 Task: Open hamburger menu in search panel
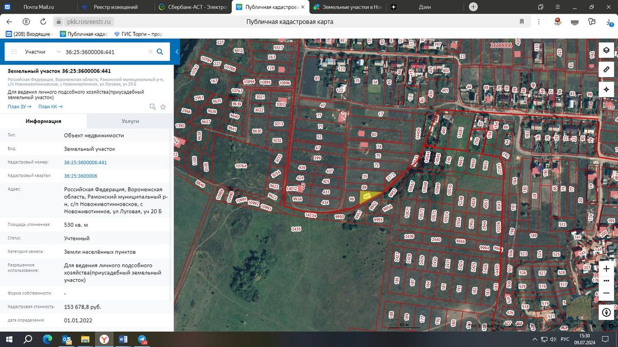14,52
